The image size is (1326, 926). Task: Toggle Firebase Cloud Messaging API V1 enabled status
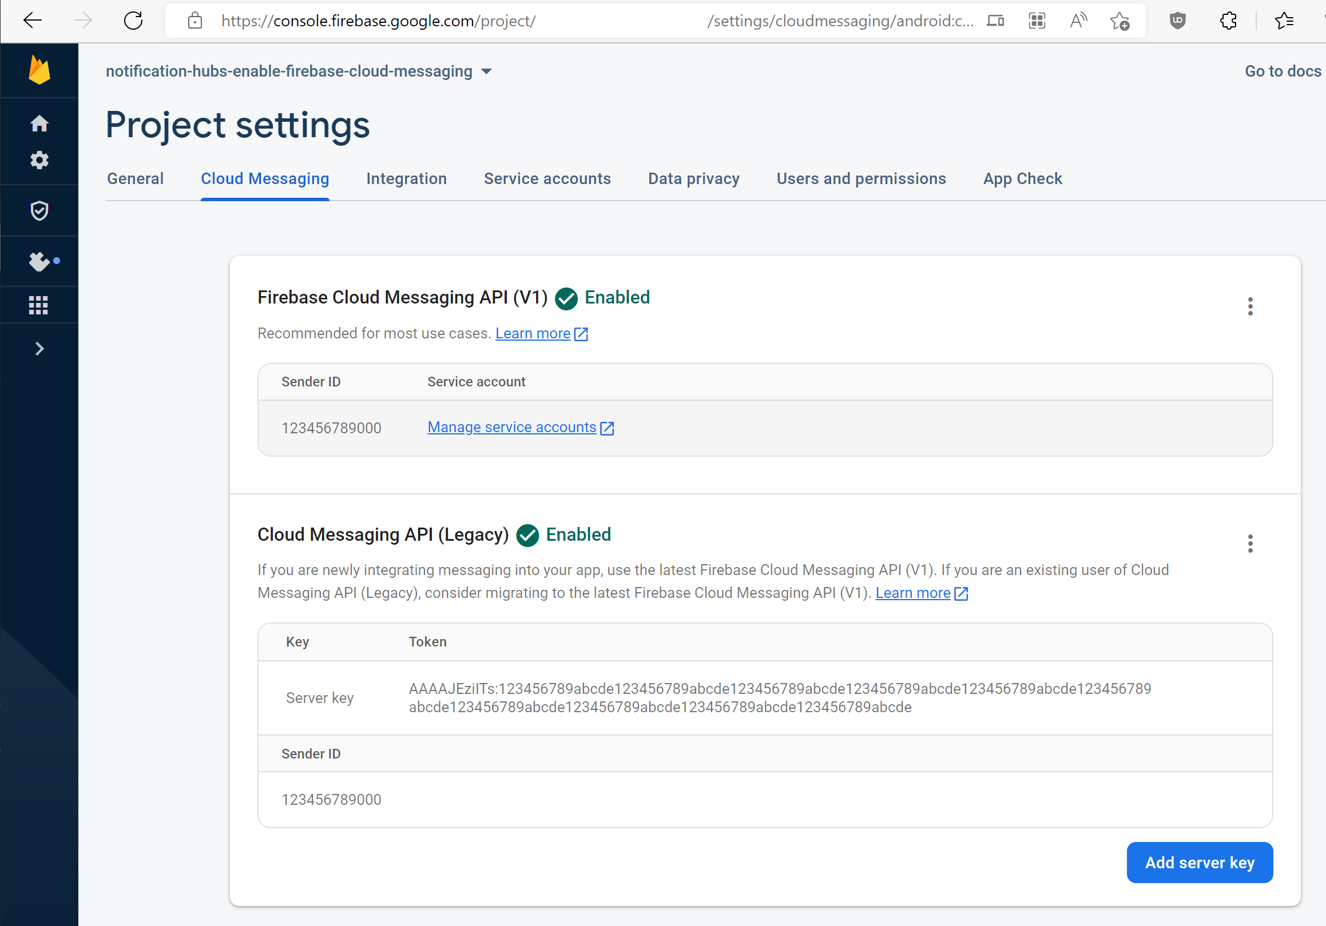pos(1248,307)
